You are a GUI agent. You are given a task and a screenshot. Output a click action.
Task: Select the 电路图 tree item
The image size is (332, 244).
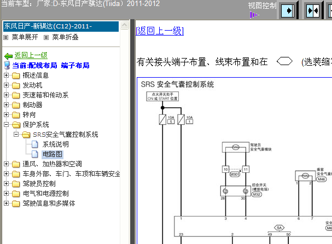tap(53, 154)
